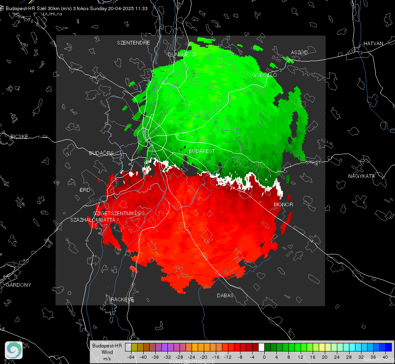Click the RÁCKEVE town label
The width and height of the screenshot is (395, 364).
122,299
